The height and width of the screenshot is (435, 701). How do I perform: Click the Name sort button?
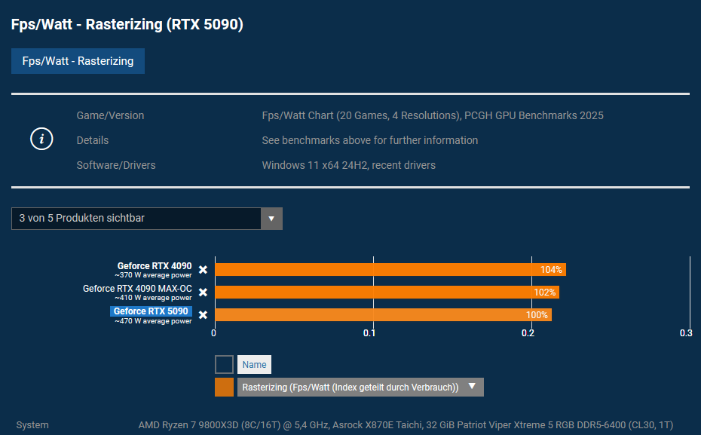pyautogui.click(x=254, y=364)
